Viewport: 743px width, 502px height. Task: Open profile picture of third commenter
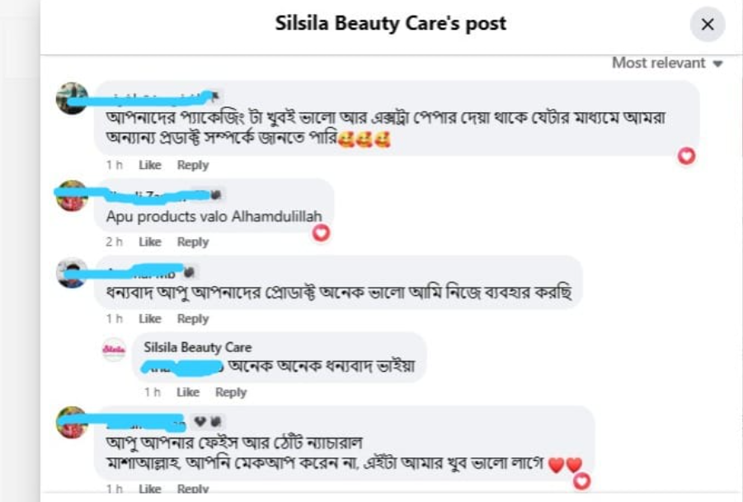[72, 273]
